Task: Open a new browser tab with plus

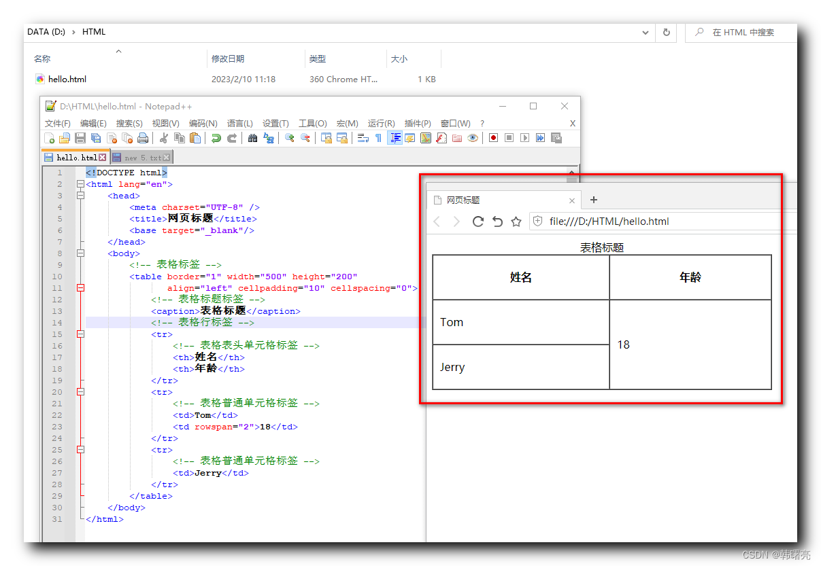Action: pyautogui.click(x=594, y=200)
